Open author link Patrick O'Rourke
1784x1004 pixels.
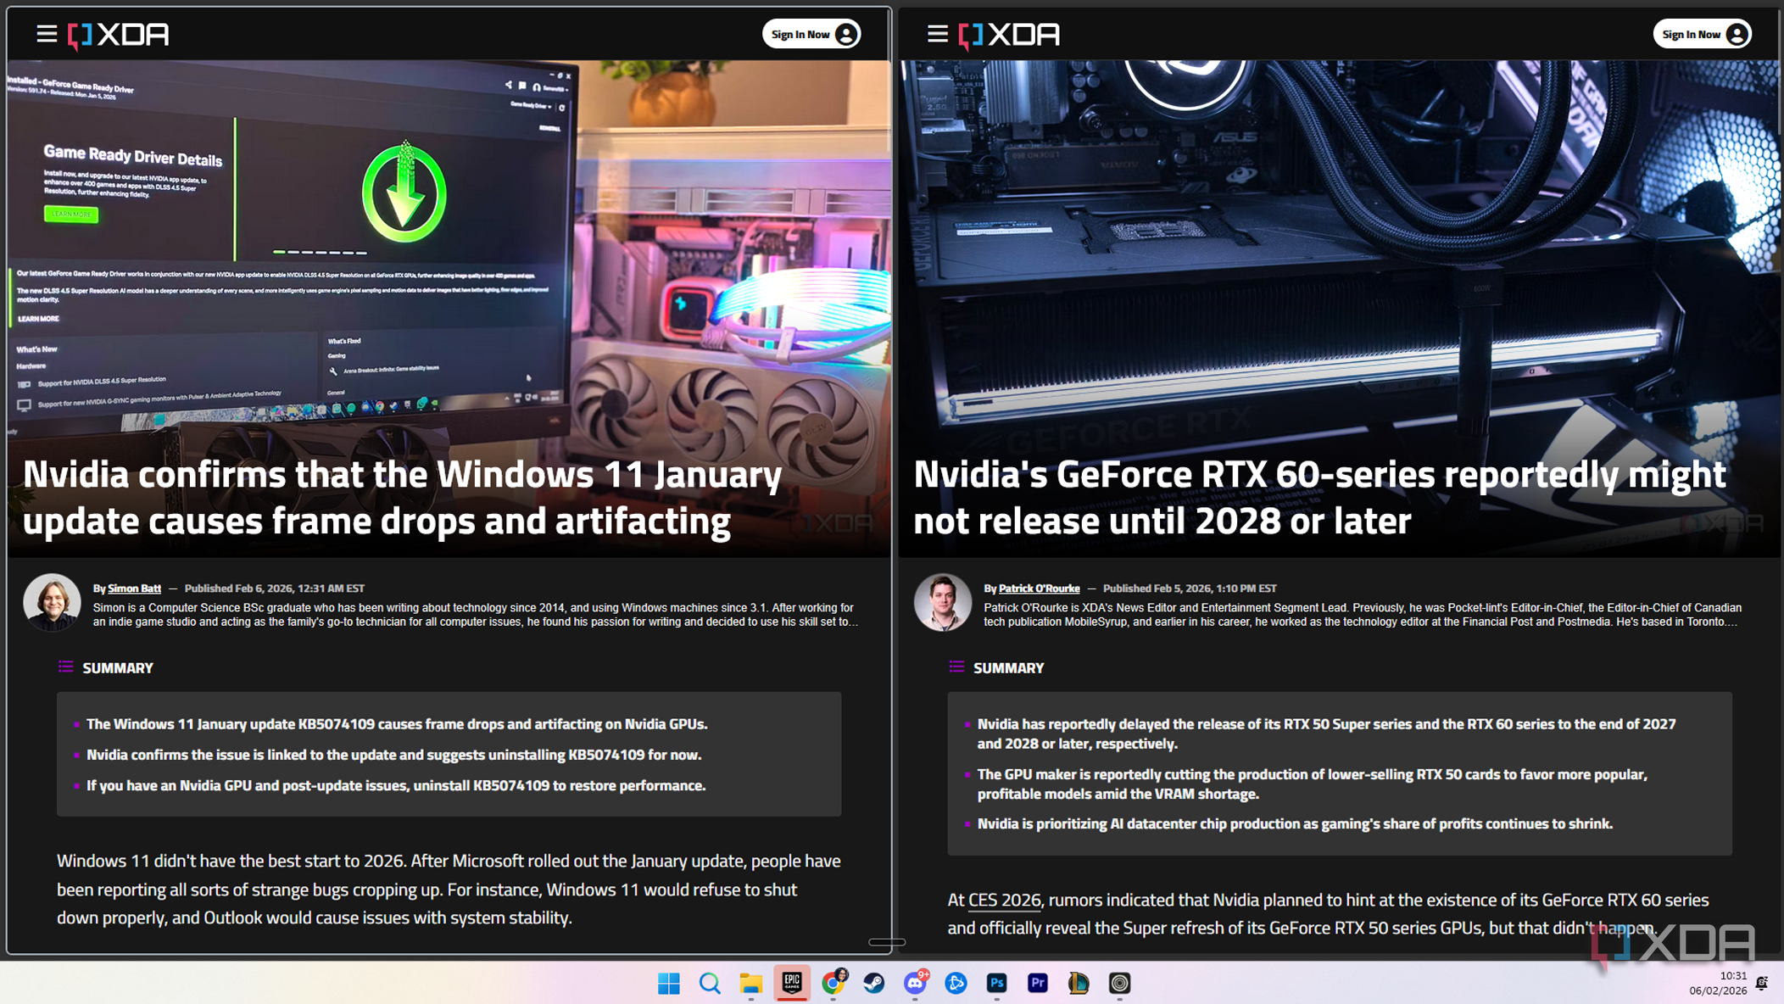pyautogui.click(x=1039, y=588)
